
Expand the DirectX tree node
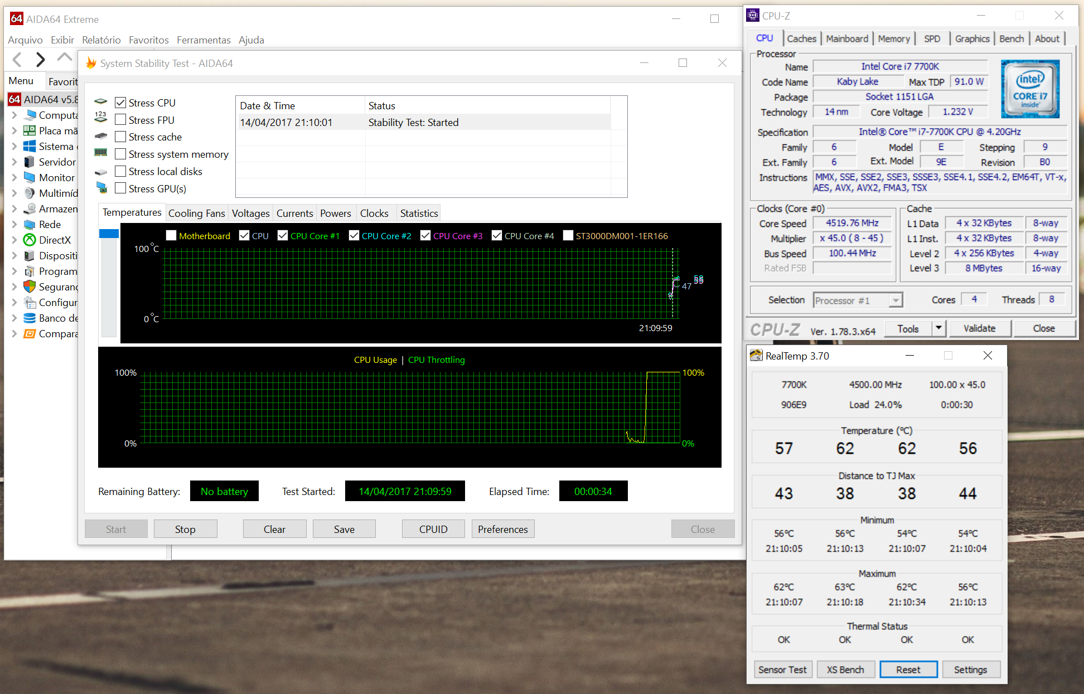tap(14, 240)
